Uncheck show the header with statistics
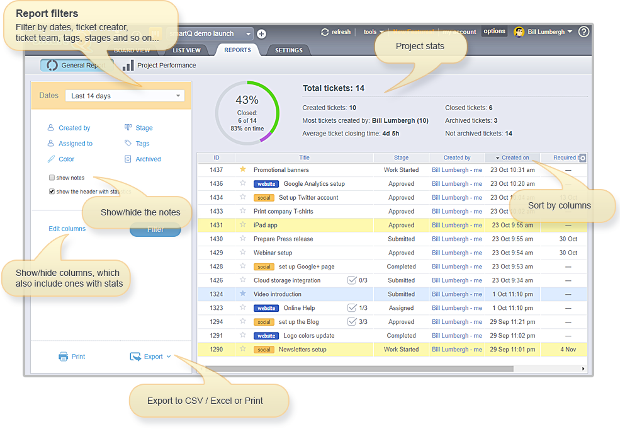Screen dimensions: 620x429 (52, 192)
